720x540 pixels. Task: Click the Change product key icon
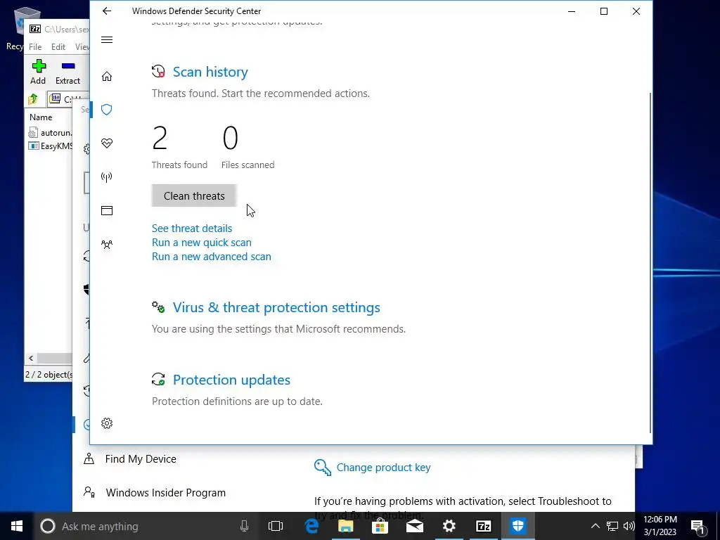point(322,468)
